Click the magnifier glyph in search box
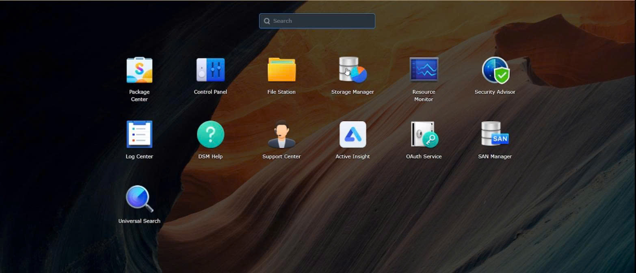The width and height of the screenshot is (636, 273). pos(267,21)
